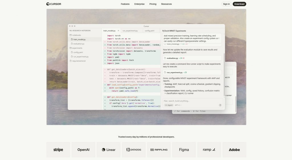The width and height of the screenshot is (292, 160).
Task: Click the send arrow button in chat
Action: [220, 105]
